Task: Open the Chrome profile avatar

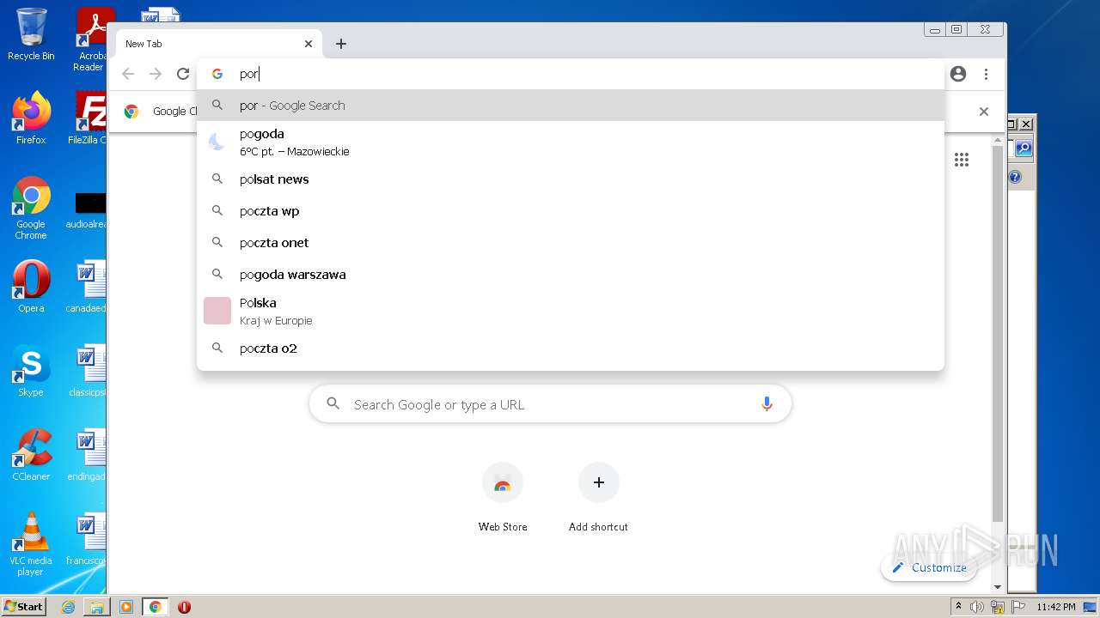Action: (958, 74)
